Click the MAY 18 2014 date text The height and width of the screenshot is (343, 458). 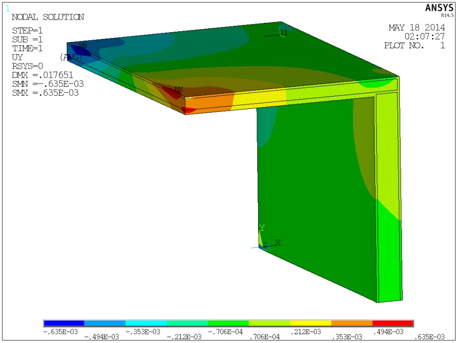coord(417,28)
